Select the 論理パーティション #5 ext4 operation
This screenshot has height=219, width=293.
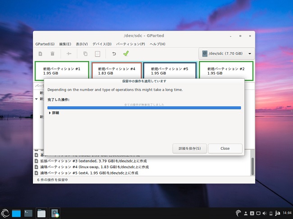pyautogui.click(x=89, y=173)
